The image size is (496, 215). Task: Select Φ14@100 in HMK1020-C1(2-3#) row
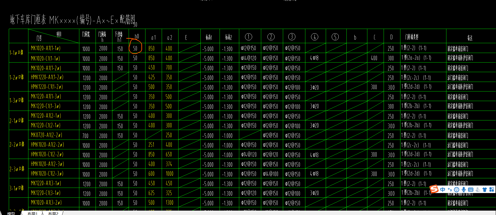tap(270, 174)
